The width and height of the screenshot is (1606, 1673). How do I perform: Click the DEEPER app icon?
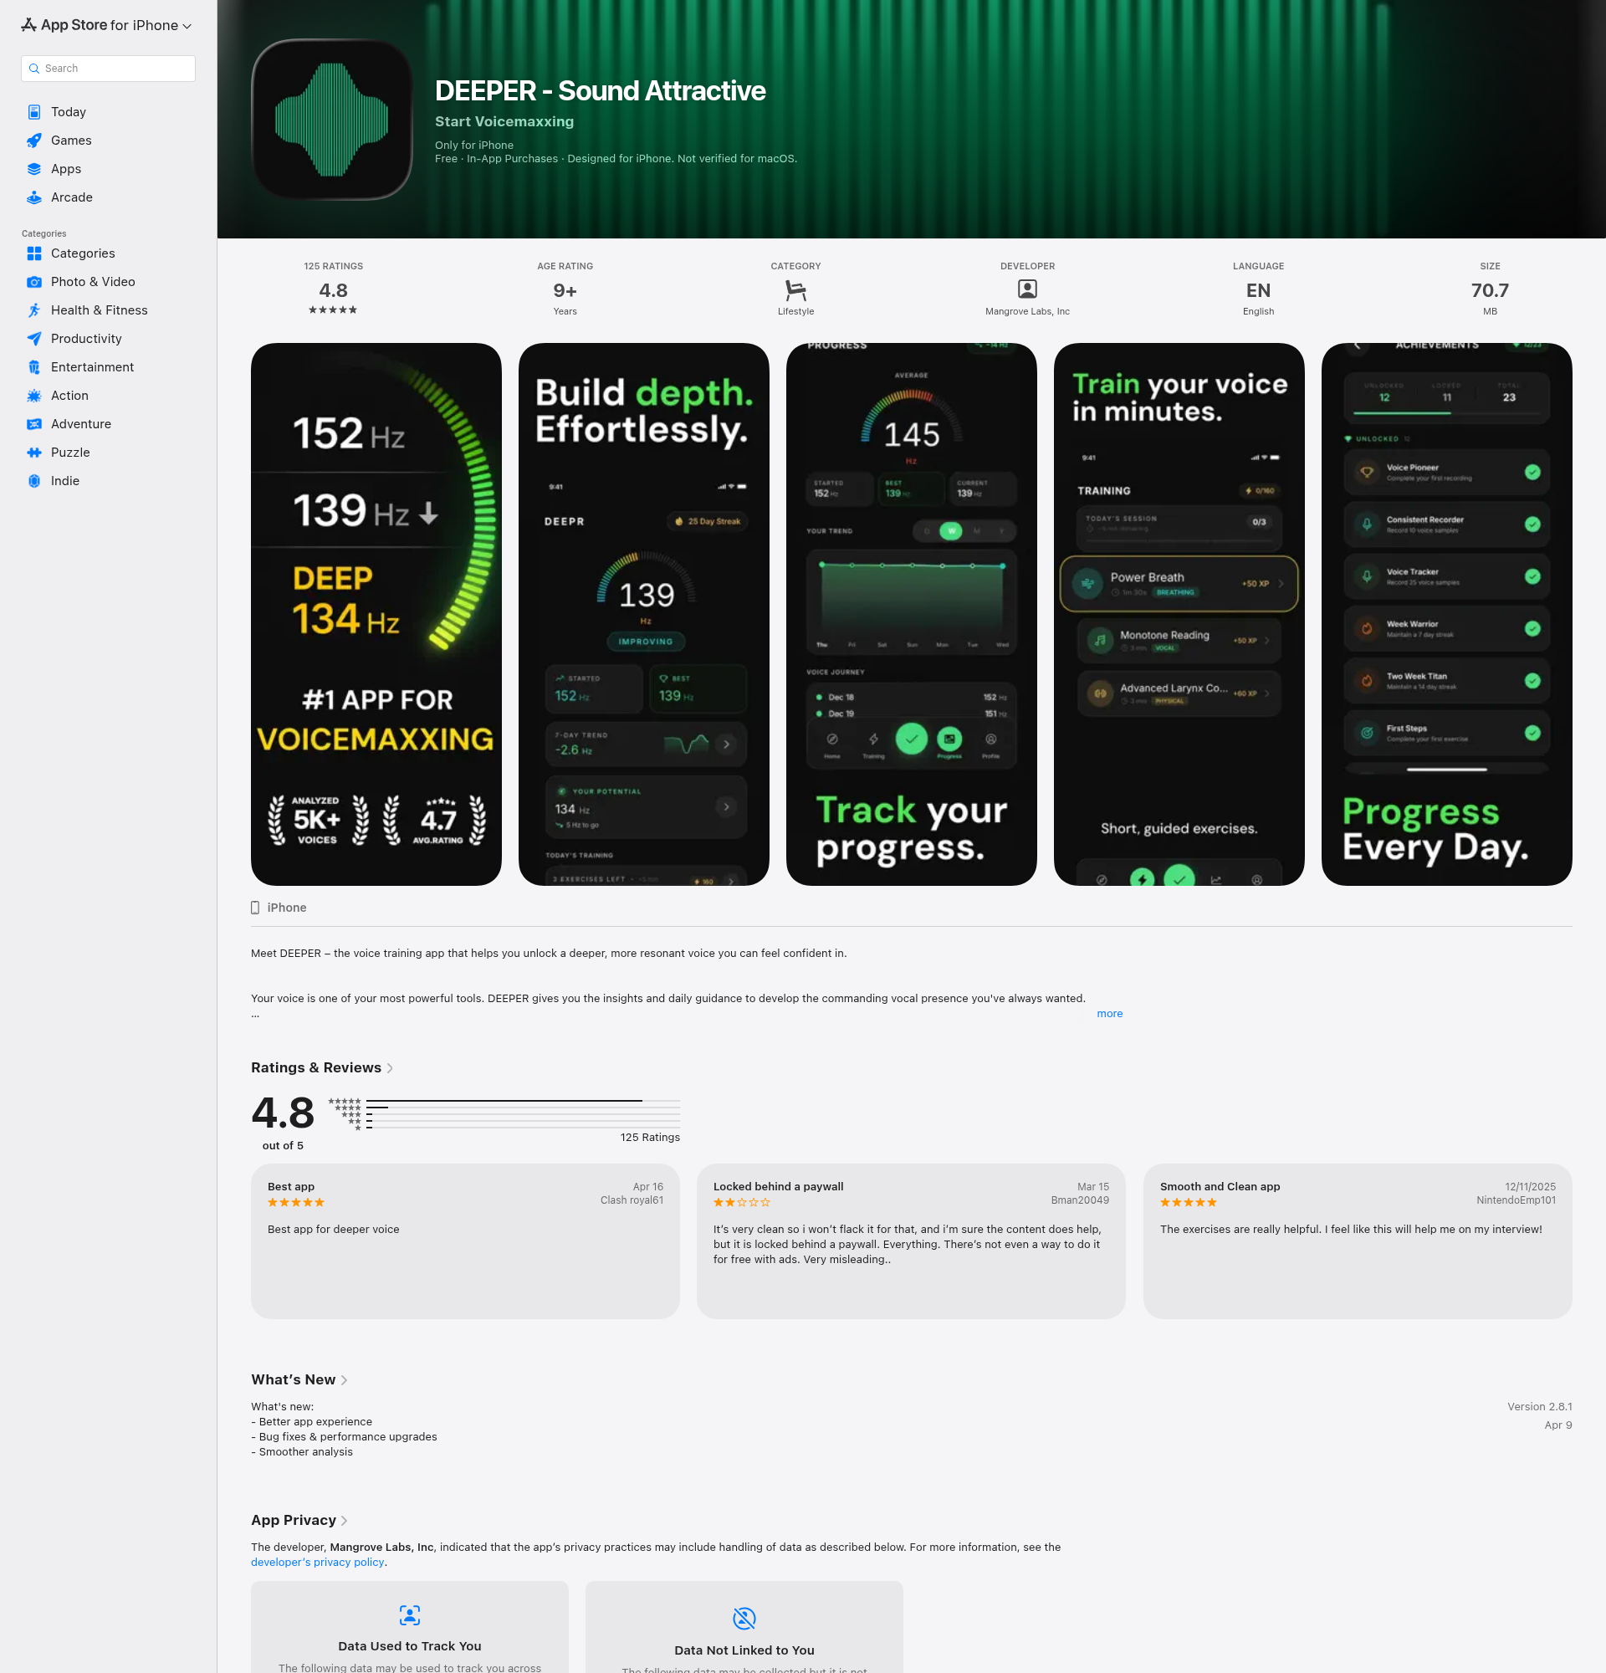332,120
